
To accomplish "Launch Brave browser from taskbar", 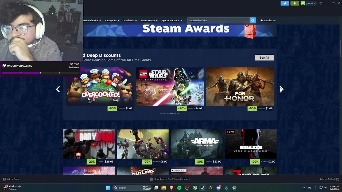I will pos(172,188).
